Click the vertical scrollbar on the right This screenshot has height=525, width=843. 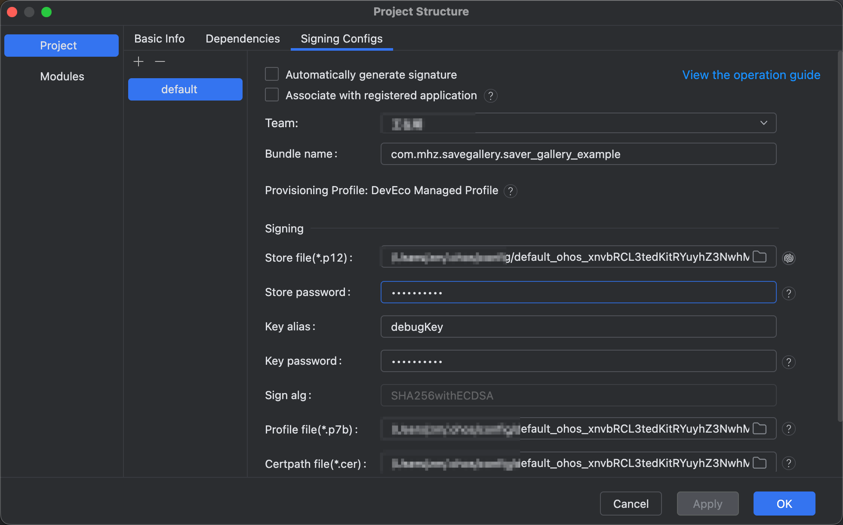click(840, 236)
